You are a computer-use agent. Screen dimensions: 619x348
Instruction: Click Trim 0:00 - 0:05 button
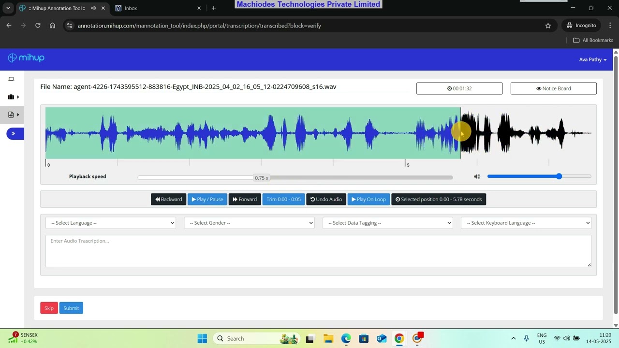283,199
